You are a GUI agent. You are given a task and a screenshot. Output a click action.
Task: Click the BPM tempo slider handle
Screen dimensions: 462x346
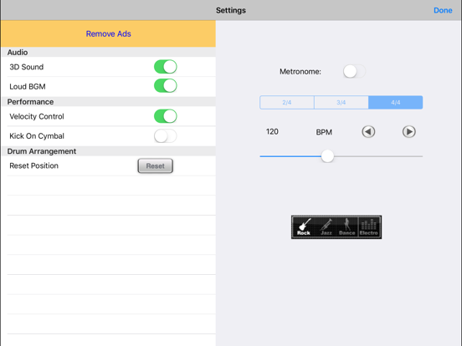(327, 156)
